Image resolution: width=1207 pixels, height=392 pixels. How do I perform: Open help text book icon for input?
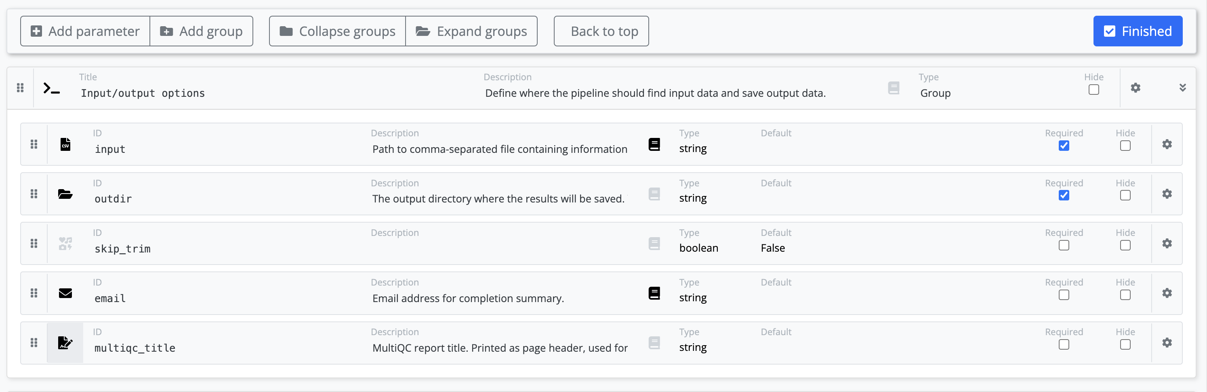pyautogui.click(x=654, y=144)
